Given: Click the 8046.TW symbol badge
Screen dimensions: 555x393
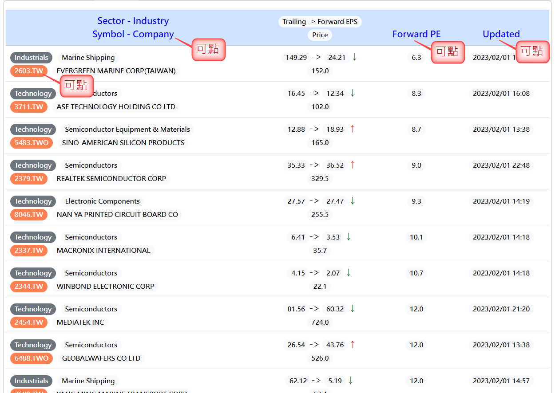Looking at the screenshot, I should (28, 215).
